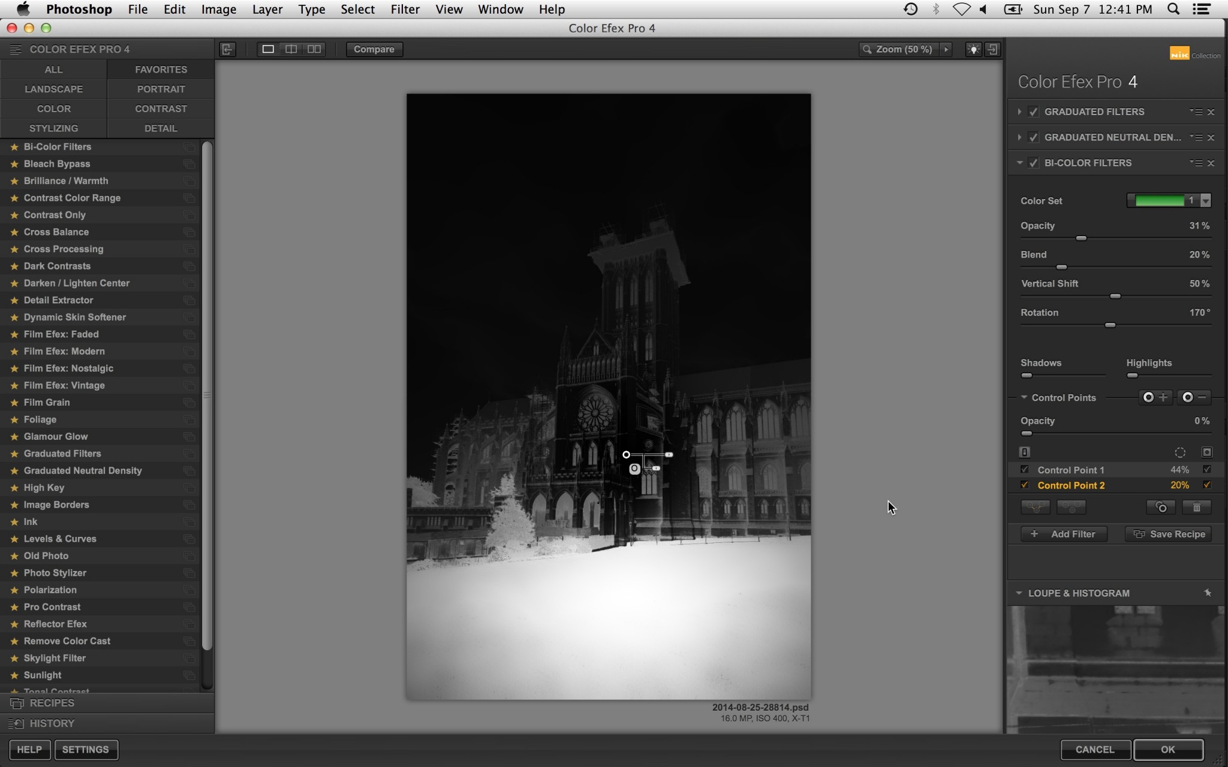
Task: Hide the filter browser panel with the toolbar arrow icon
Action: 227,49
